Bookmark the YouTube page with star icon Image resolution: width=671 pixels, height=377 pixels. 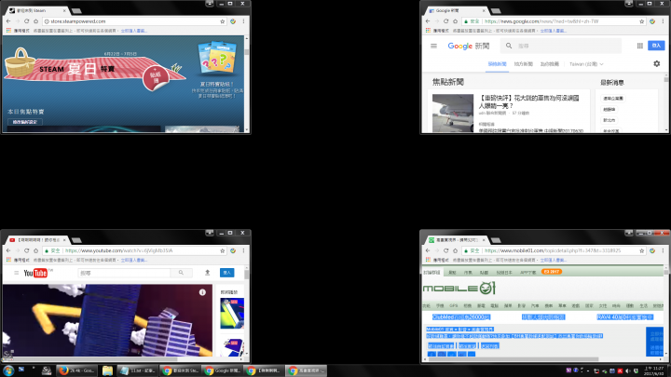(222, 251)
